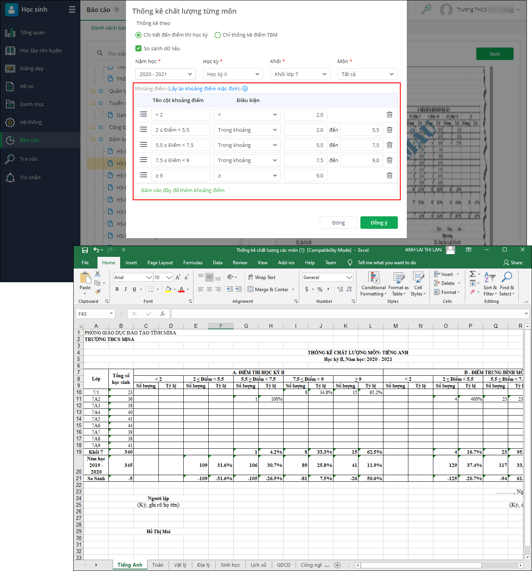Click the trash icon for '≥ 9' row
Image resolution: width=532 pixels, height=571 pixels.
pyautogui.click(x=389, y=175)
